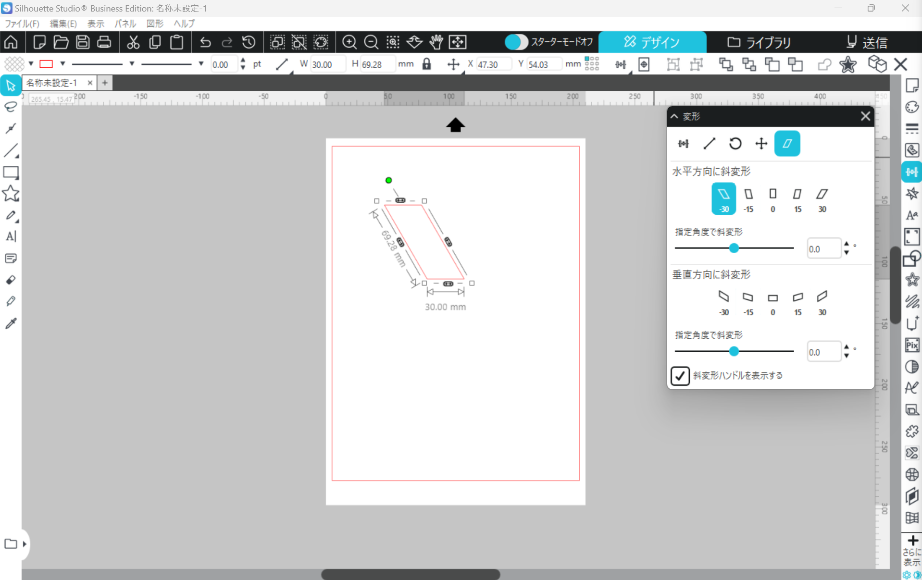Viewport: 922px width, 580px height.
Task: Apply vertical shear of -30 degrees
Action: pyautogui.click(x=723, y=303)
